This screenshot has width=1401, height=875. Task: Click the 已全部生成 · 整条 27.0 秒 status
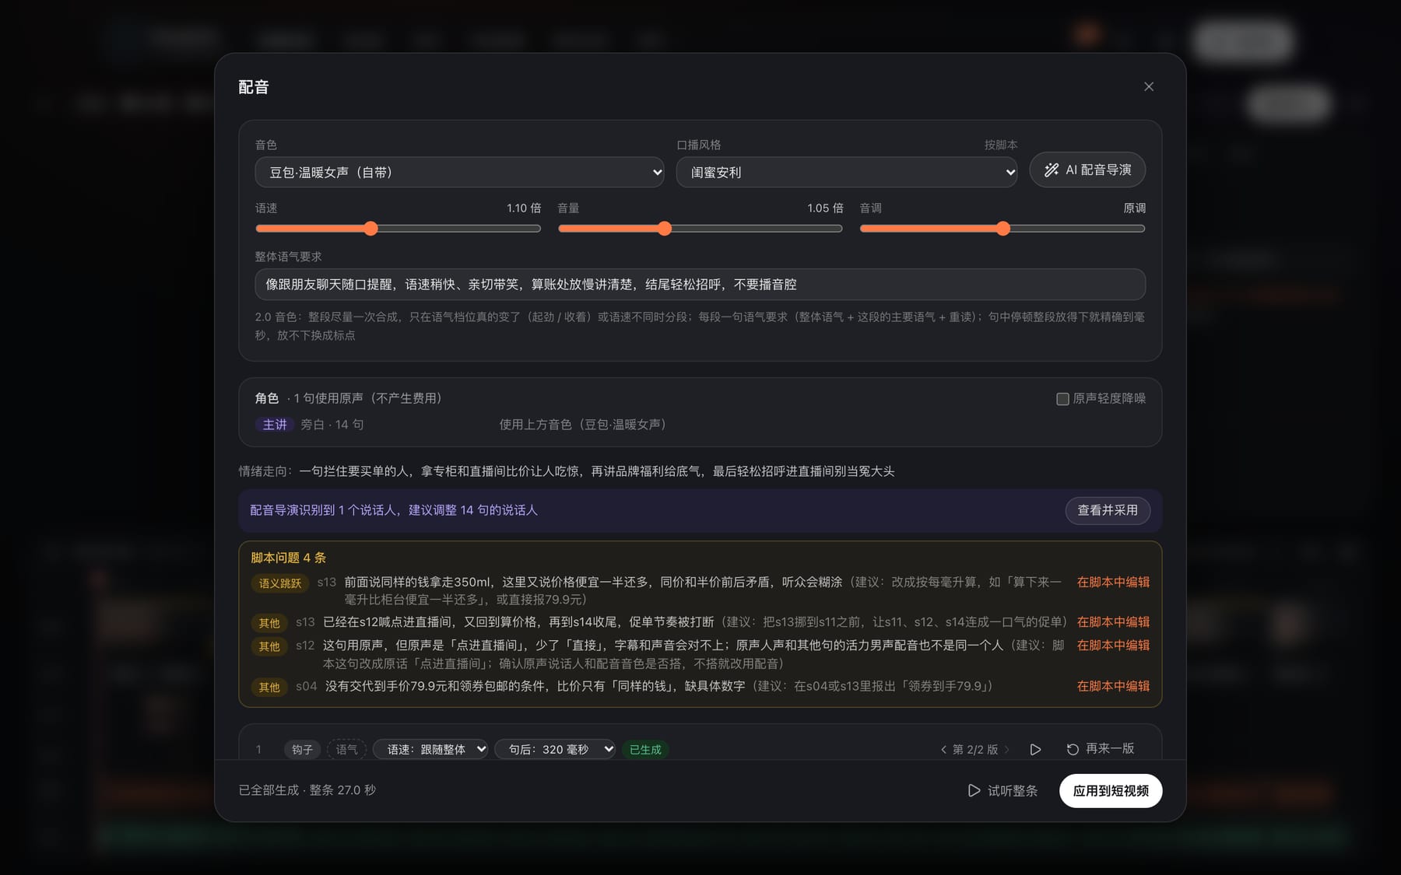point(307,790)
